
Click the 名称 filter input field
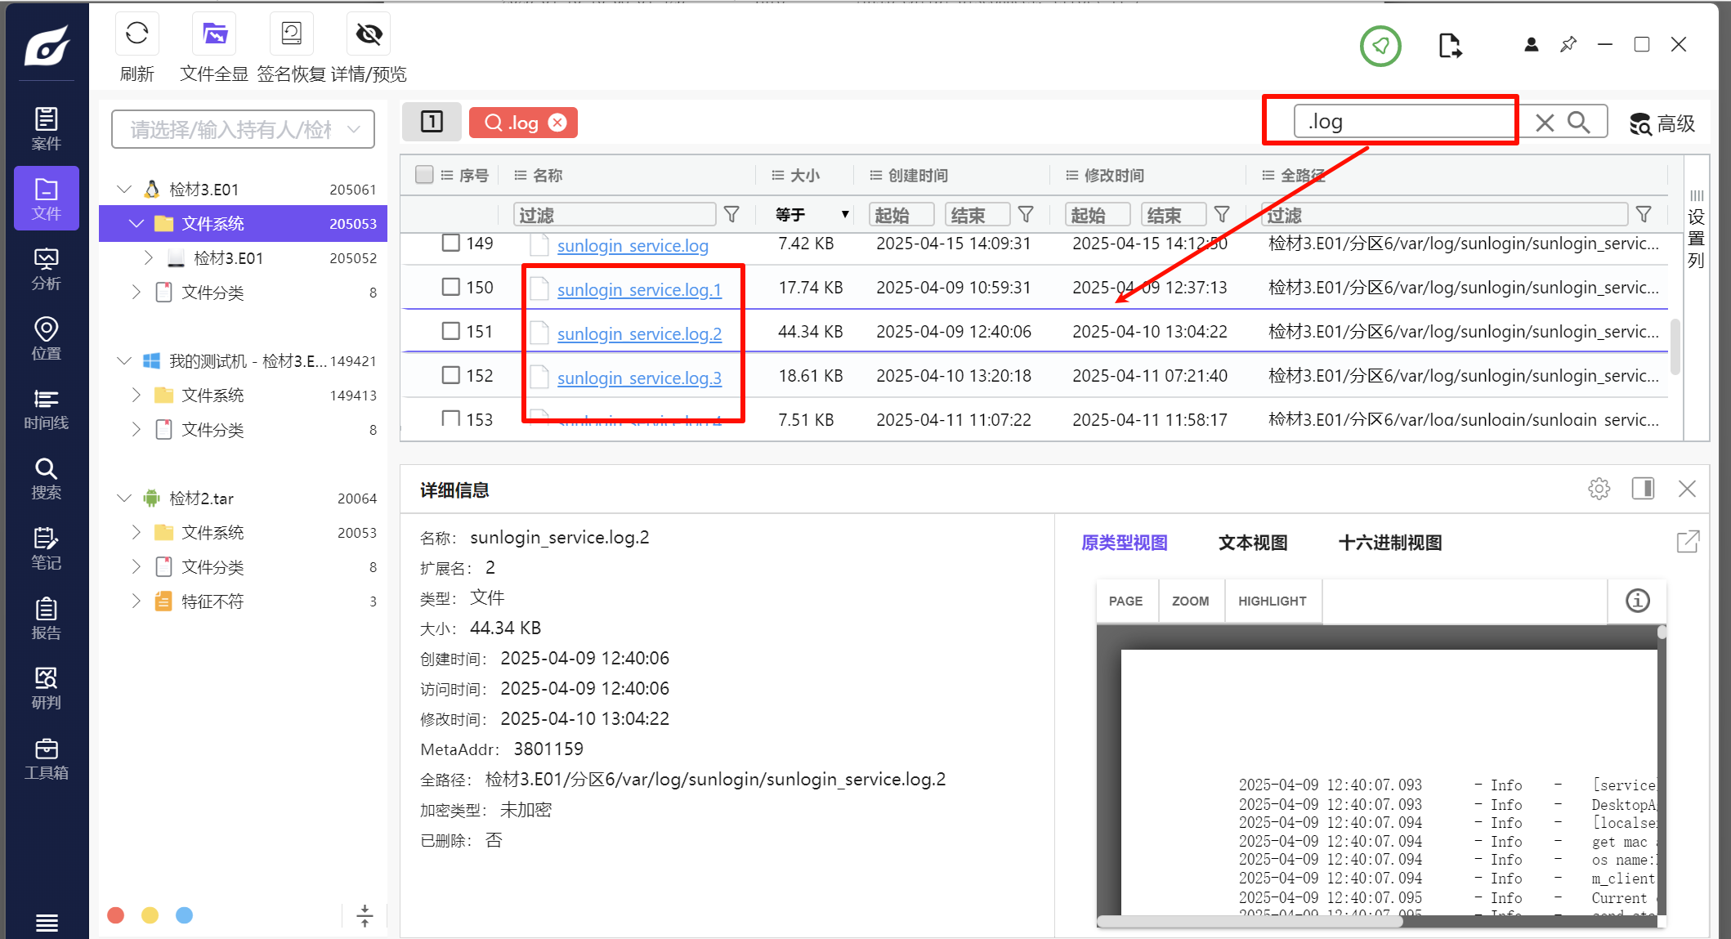(x=615, y=215)
